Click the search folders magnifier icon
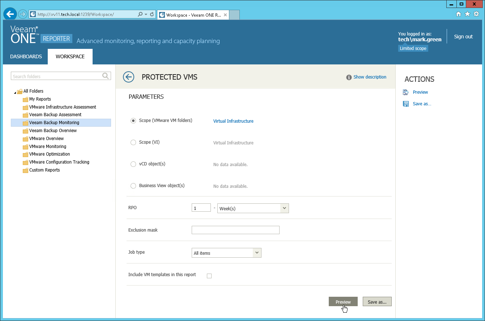The height and width of the screenshot is (321, 485). 106,76
